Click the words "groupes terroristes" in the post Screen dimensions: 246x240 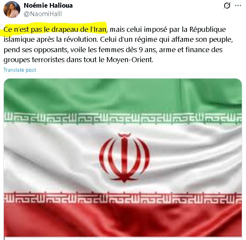[x=34, y=60]
